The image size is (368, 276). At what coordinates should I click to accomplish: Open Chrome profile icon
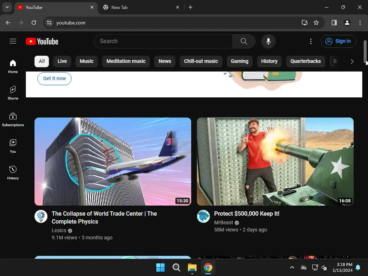347,23
